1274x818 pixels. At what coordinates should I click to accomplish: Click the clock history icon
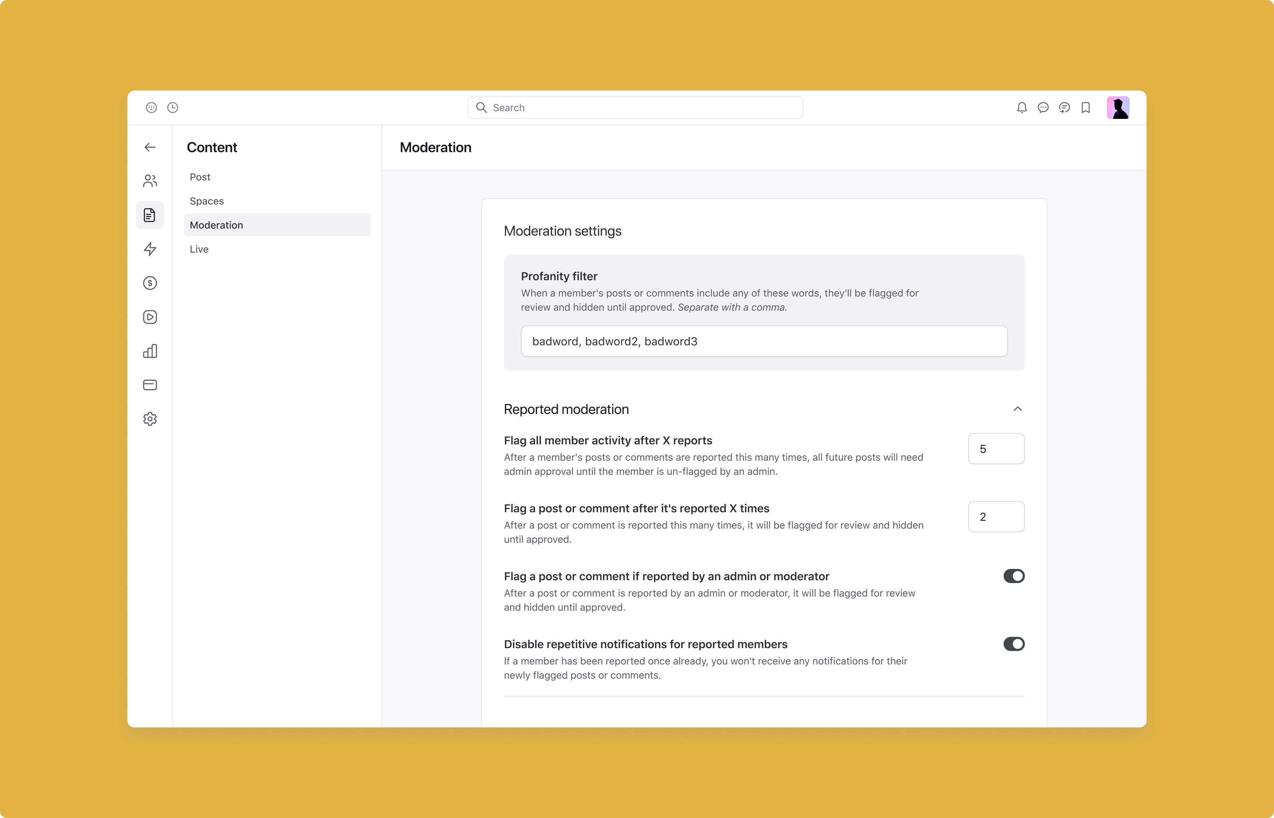click(173, 108)
